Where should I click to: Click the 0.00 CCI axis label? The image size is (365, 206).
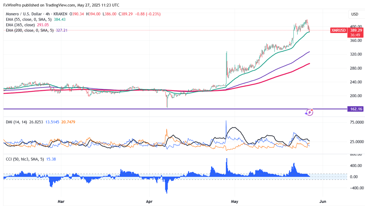[x=354, y=177]
